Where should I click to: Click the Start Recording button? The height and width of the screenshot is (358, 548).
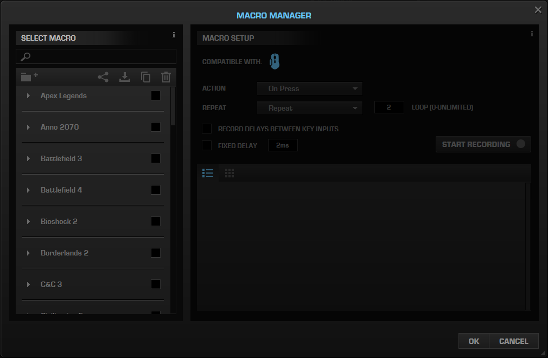(483, 144)
